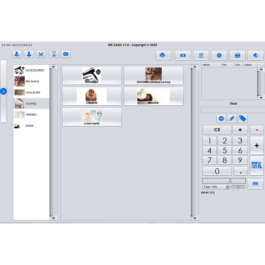Click the add customer icon with plus badge
Image resolution: width=265 pixels, height=265 pixels.
[x=17, y=54]
